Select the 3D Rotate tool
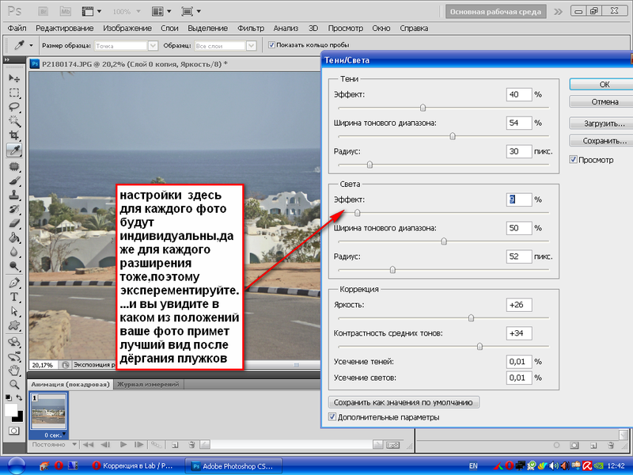Image resolution: width=633 pixels, height=475 pixels. 14,342
